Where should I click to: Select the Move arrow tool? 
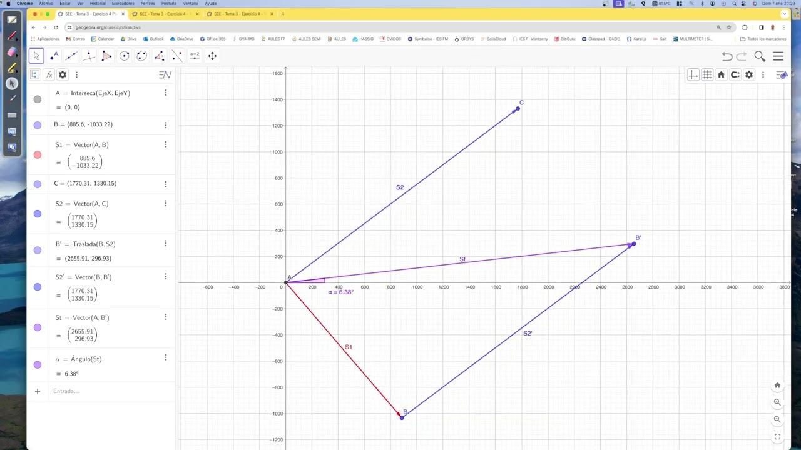36,56
